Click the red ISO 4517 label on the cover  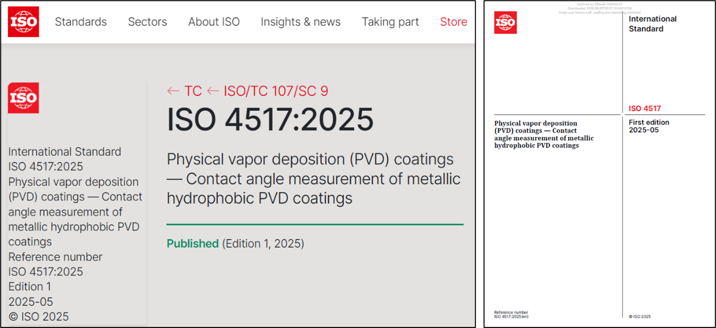(644, 109)
